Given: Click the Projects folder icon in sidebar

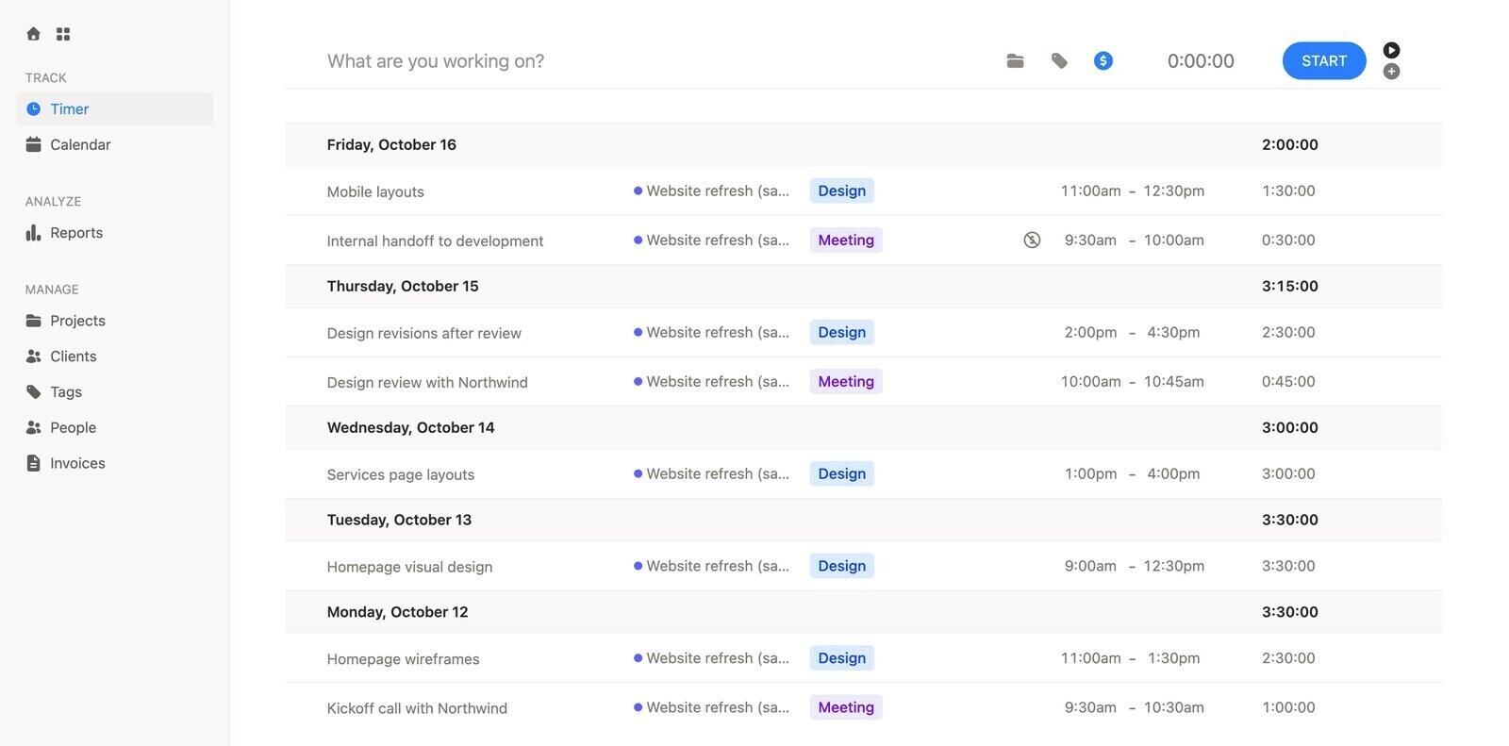Looking at the screenshot, I should tap(33, 321).
